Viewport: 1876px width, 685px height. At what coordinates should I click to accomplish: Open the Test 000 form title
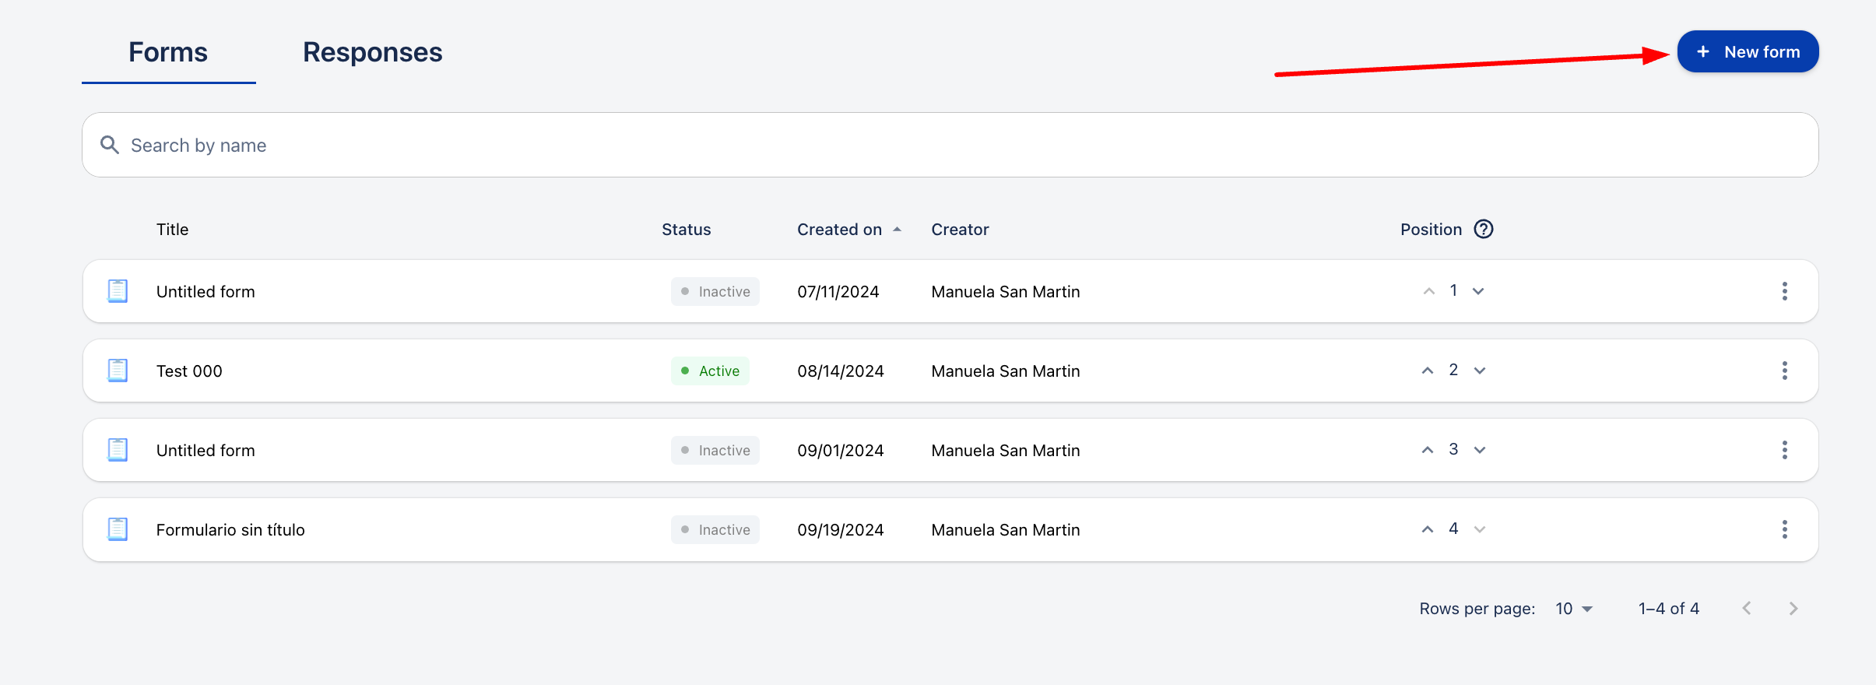pos(189,371)
